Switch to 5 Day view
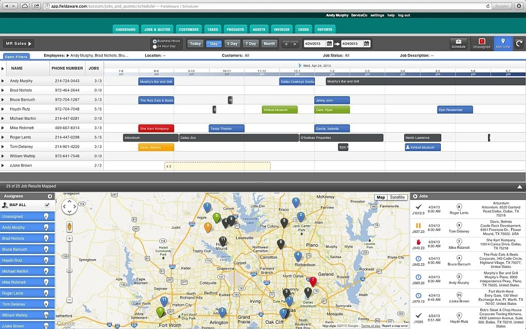526x329 pixels. pos(232,44)
